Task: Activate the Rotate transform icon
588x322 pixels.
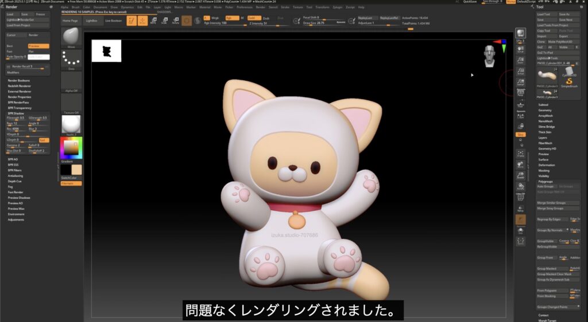Action: [176, 21]
